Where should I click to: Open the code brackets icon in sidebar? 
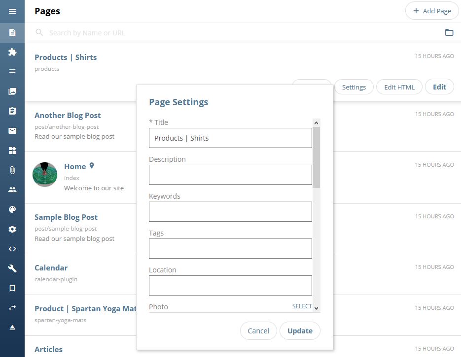12,249
